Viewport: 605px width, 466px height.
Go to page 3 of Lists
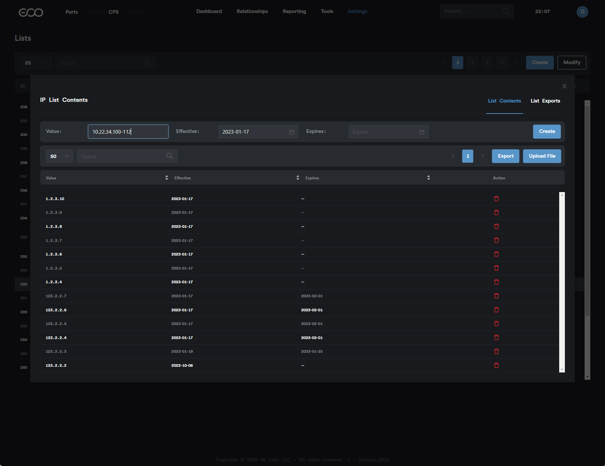point(487,62)
